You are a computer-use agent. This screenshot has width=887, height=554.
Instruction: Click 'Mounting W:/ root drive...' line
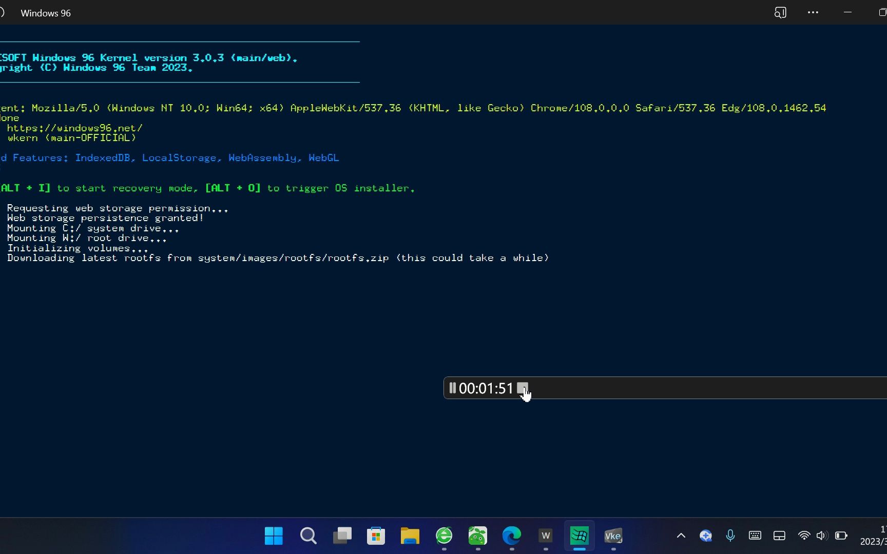(x=87, y=238)
